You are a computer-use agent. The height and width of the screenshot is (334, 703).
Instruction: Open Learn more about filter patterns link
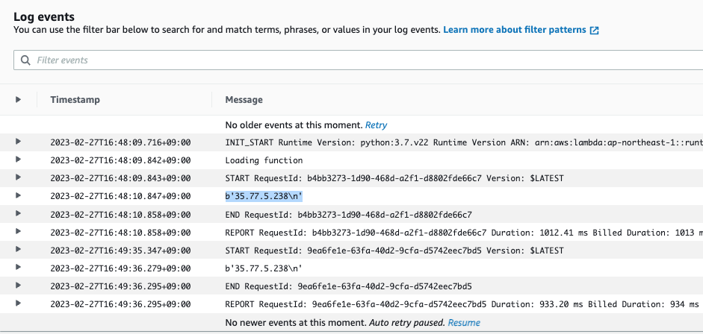tap(515, 30)
